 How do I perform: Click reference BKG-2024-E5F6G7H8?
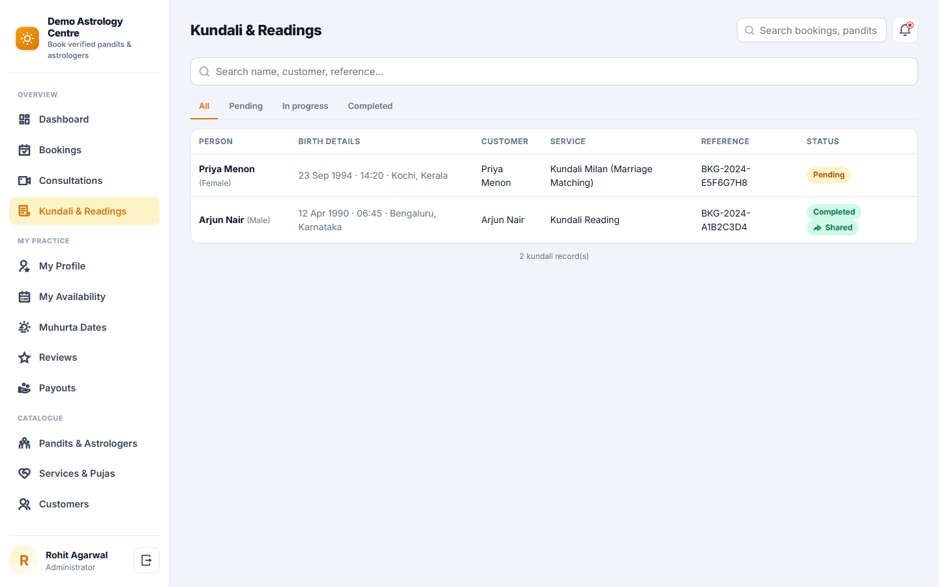[x=726, y=176]
